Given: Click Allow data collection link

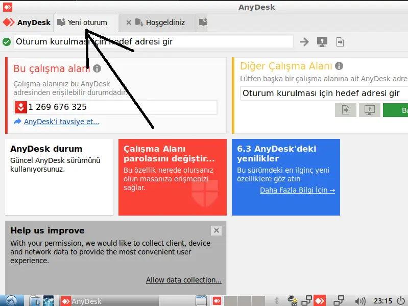Looking at the screenshot, I should coord(184,280).
